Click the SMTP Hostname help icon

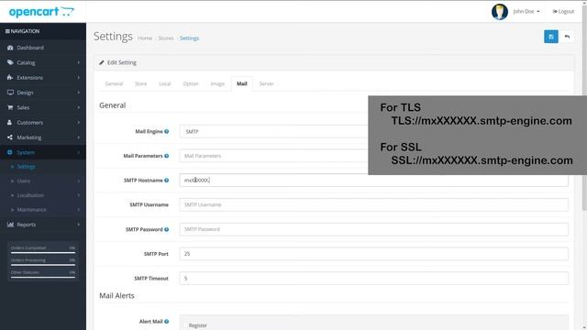tap(167, 181)
